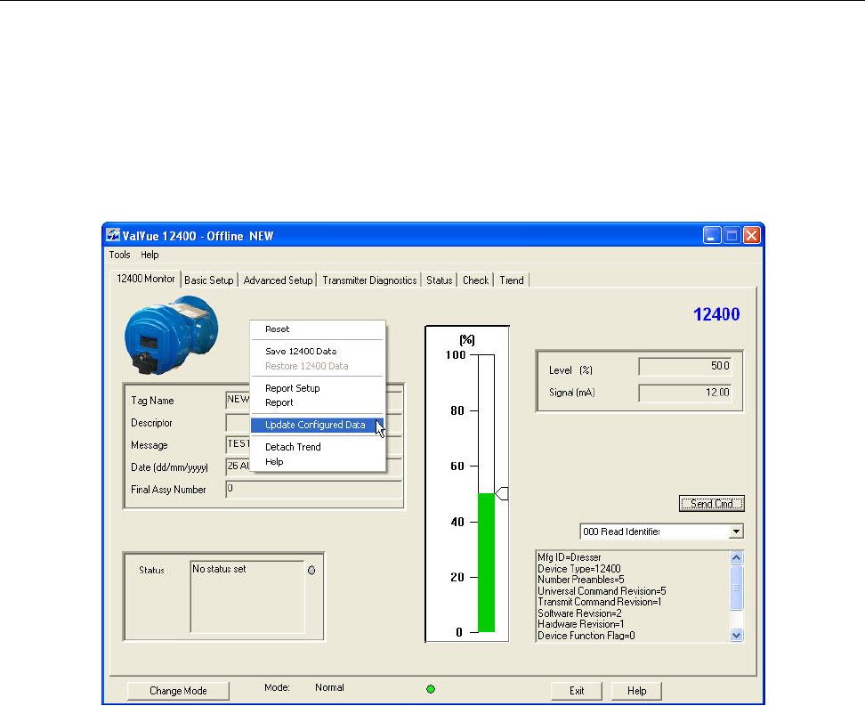The width and height of the screenshot is (865, 706).
Task: Click scroll up arrow in command output box
Action: point(737,557)
